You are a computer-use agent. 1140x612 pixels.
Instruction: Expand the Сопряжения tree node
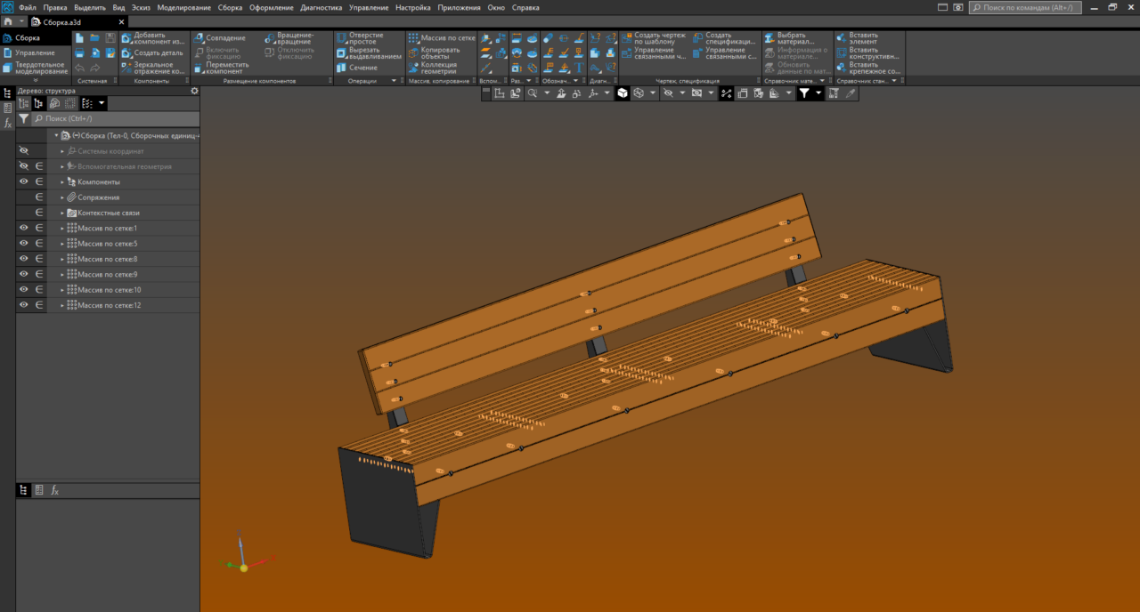[62, 197]
